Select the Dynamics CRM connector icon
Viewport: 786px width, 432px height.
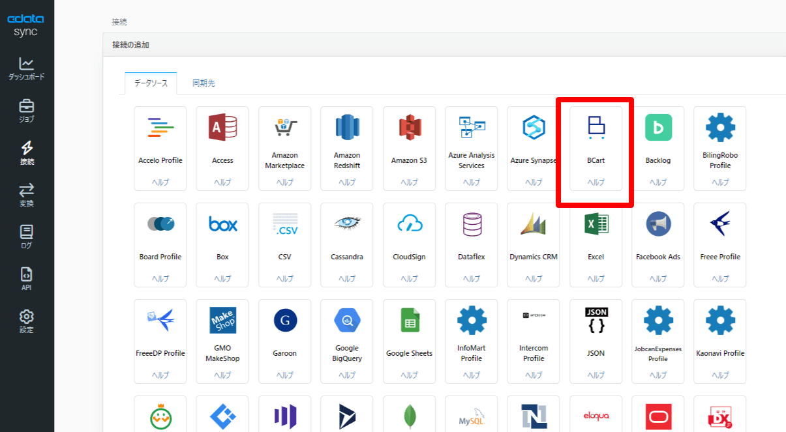(x=534, y=223)
